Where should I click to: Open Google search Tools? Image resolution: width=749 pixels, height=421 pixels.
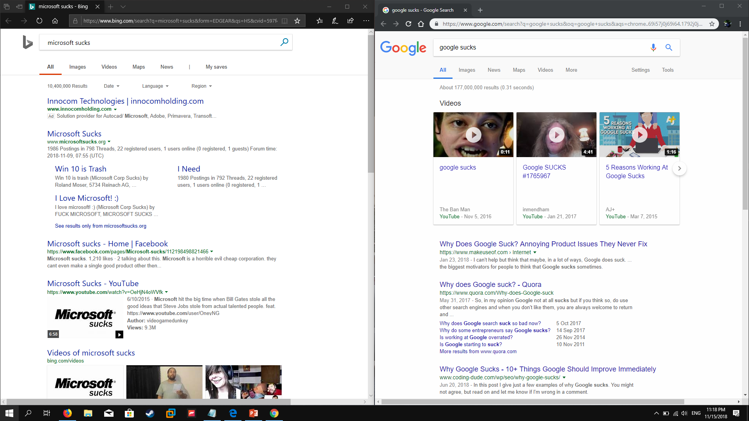click(x=667, y=70)
